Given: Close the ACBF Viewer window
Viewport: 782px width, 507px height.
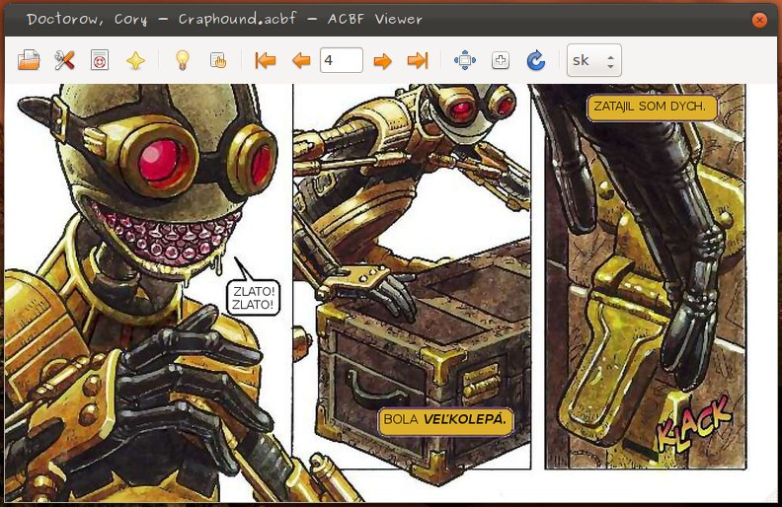Looking at the screenshot, I should 759,20.
